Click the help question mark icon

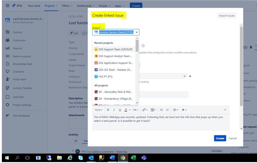143,46
